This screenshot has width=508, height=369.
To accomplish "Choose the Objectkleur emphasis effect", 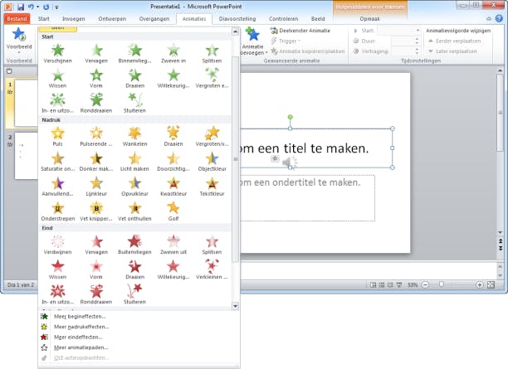I will (212, 162).
